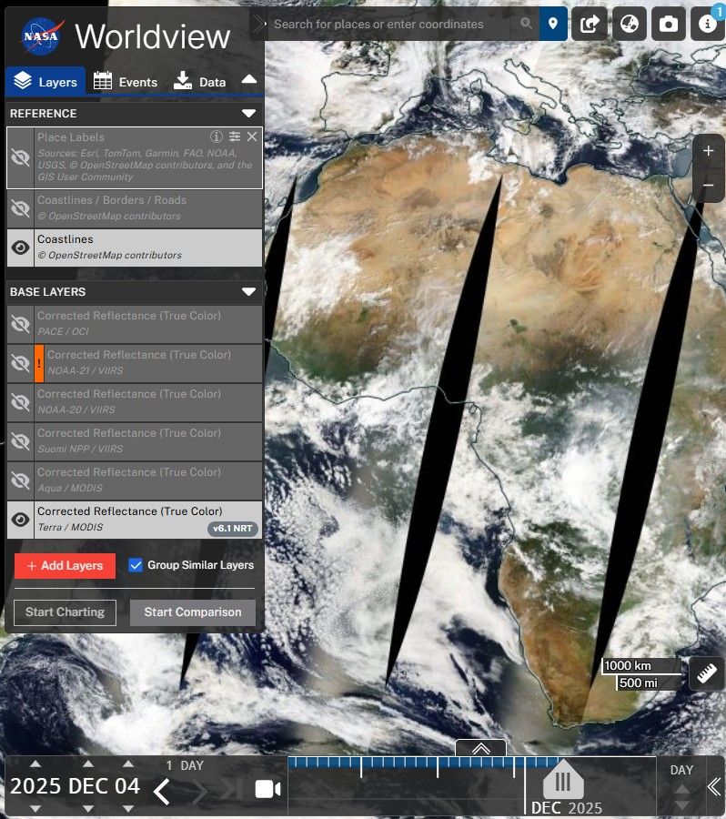Viewport: 726px width, 819px height.
Task: Change timeline DAY zoom level
Action: coord(681,770)
